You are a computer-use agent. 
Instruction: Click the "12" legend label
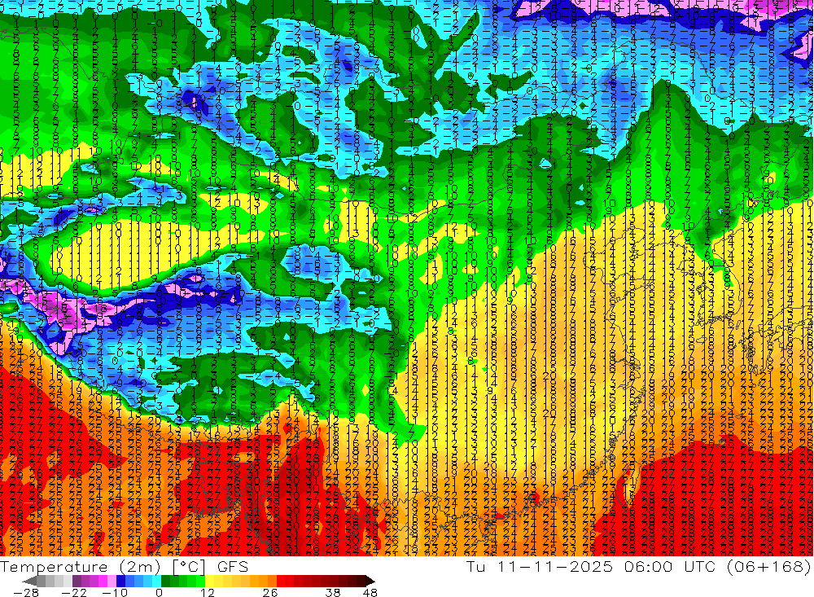(x=207, y=593)
